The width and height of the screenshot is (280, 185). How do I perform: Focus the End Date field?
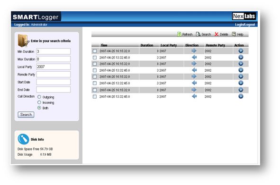pos(53,90)
